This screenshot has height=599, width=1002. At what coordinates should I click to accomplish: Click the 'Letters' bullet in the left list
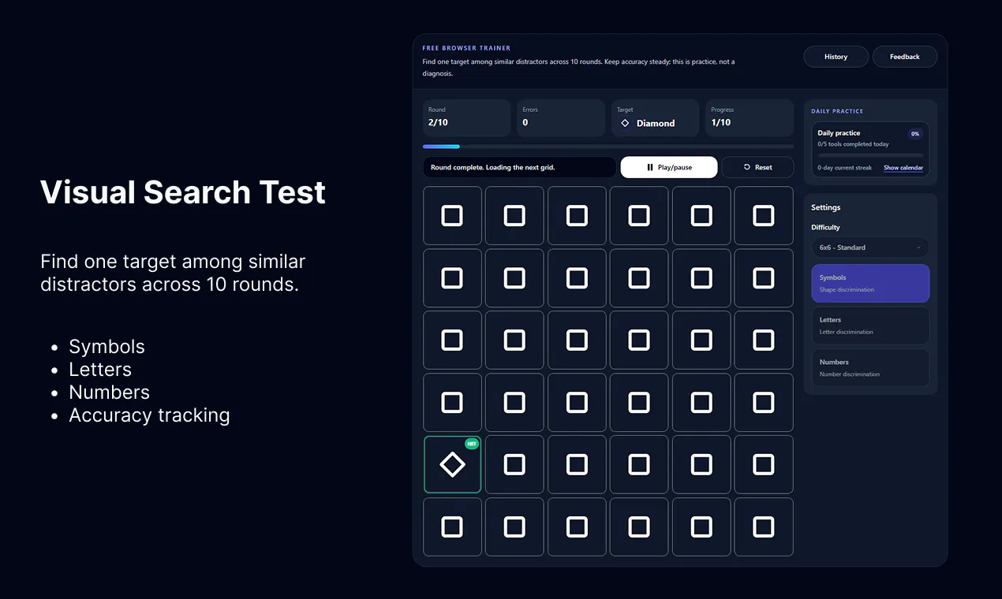(100, 370)
